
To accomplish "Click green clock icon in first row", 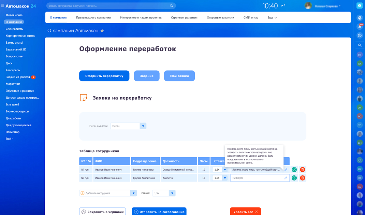I will click(x=294, y=170).
